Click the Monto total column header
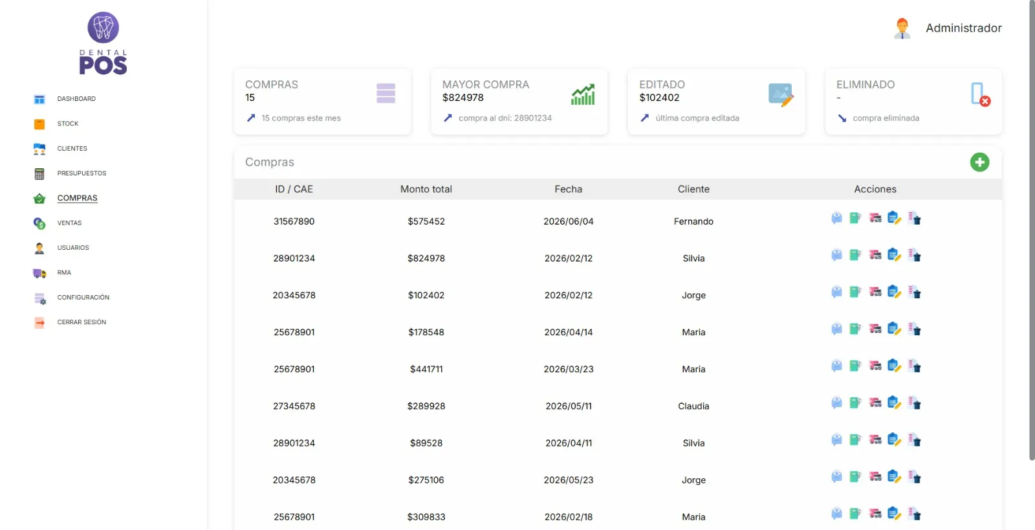 [x=426, y=189]
